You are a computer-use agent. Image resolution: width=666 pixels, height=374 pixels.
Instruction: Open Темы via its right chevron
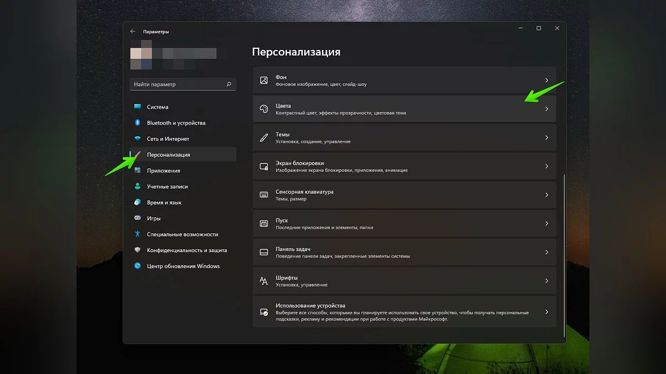(547, 137)
